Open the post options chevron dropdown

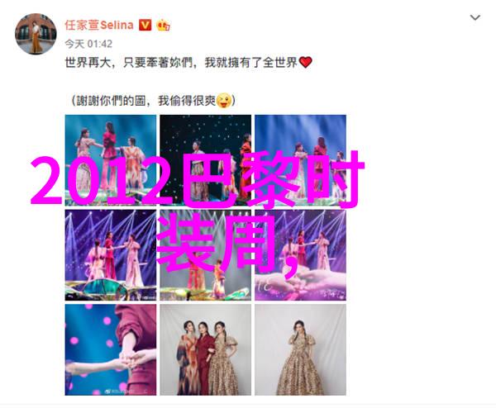coord(475,17)
